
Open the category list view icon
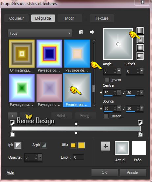pos(81,32)
